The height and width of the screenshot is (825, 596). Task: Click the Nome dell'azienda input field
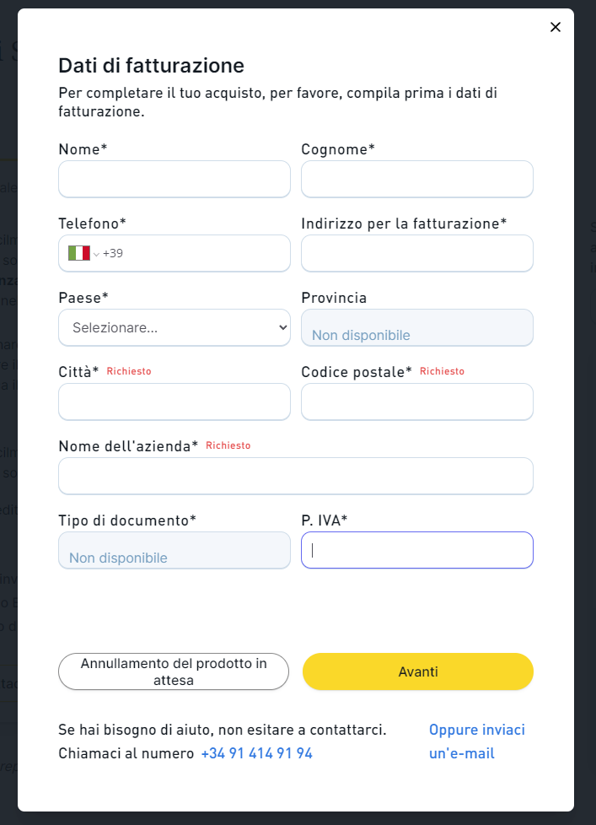click(x=295, y=476)
